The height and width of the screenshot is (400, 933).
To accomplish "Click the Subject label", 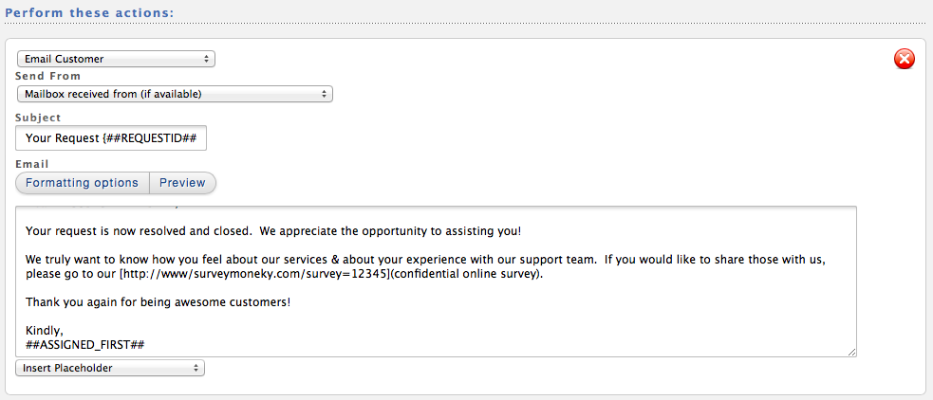I will pyautogui.click(x=38, y=118).
